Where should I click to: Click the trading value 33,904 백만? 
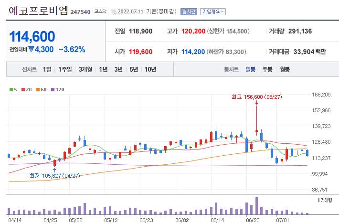(309, 52)
